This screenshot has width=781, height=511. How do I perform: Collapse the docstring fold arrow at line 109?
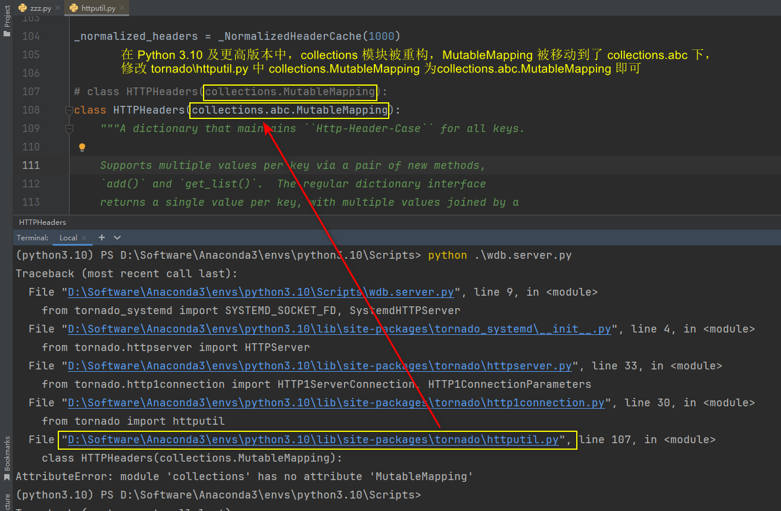pyautogui.click(x=69, y=128)
